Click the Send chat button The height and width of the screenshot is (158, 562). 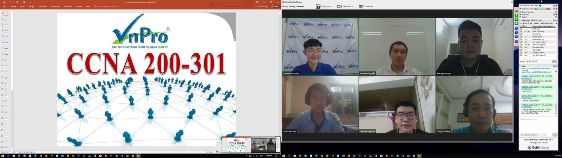555,135
